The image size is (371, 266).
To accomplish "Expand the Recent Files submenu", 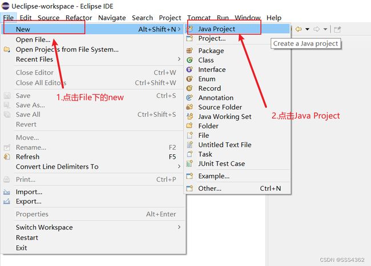I will (179, 59).
